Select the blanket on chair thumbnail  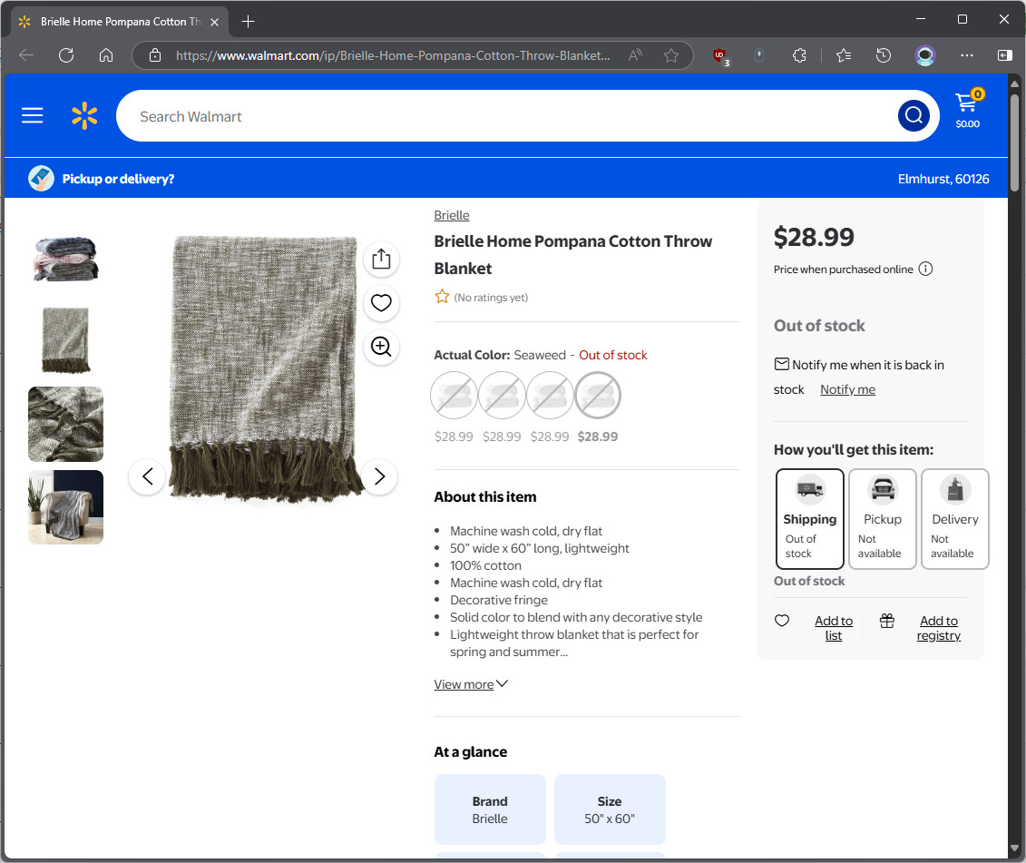click(x=65, y=506)
